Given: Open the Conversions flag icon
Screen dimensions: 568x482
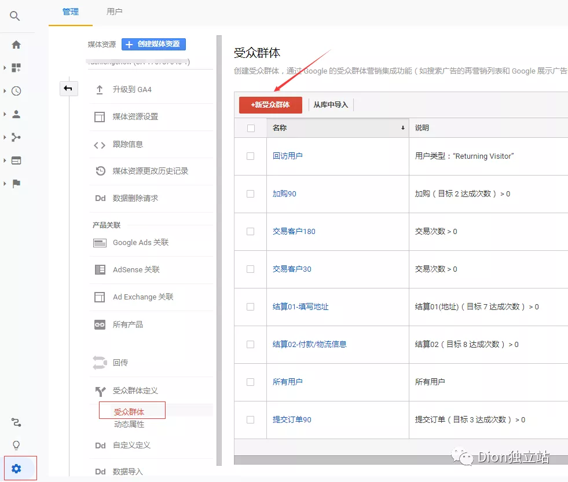Looking at the screenshot, I should pos(16,183).
